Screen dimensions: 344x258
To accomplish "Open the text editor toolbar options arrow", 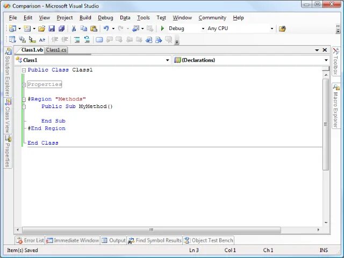I will pyautogui.click(x=177, y=41).
